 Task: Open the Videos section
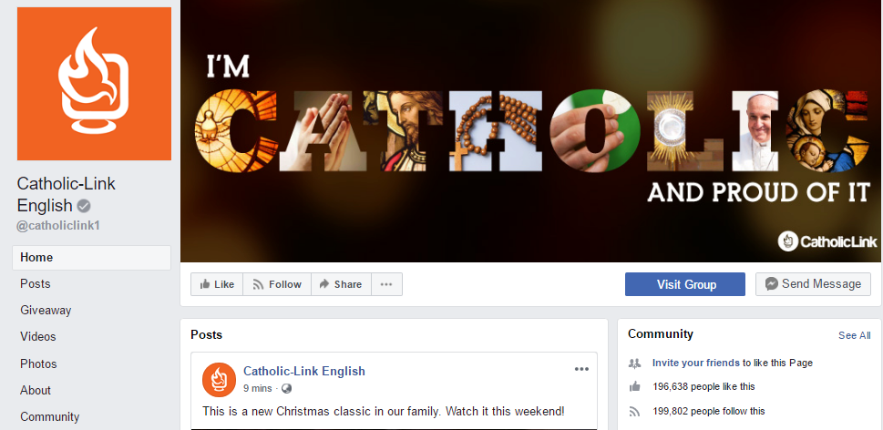click(x=38, y=336)
